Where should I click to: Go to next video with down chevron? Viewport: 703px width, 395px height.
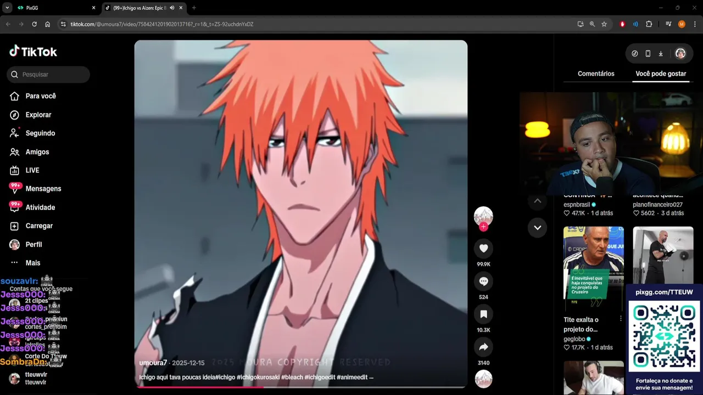click(537, 228)
